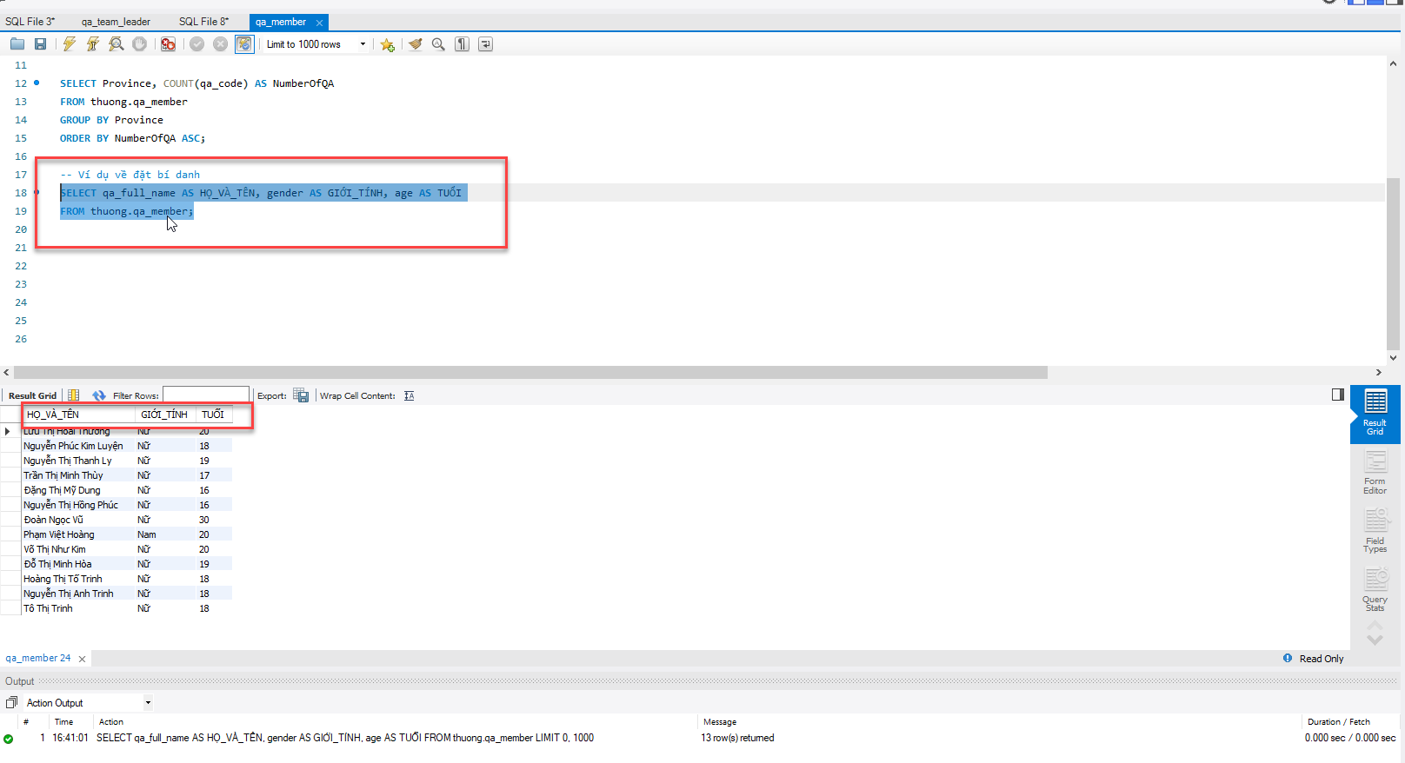Click the Read Only info icon

(x=1288, y=659)
